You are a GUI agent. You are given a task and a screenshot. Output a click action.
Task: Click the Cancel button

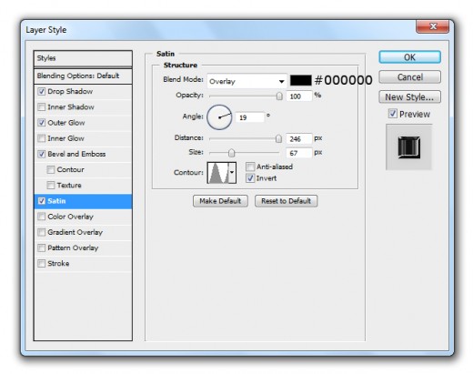(409, 77)
